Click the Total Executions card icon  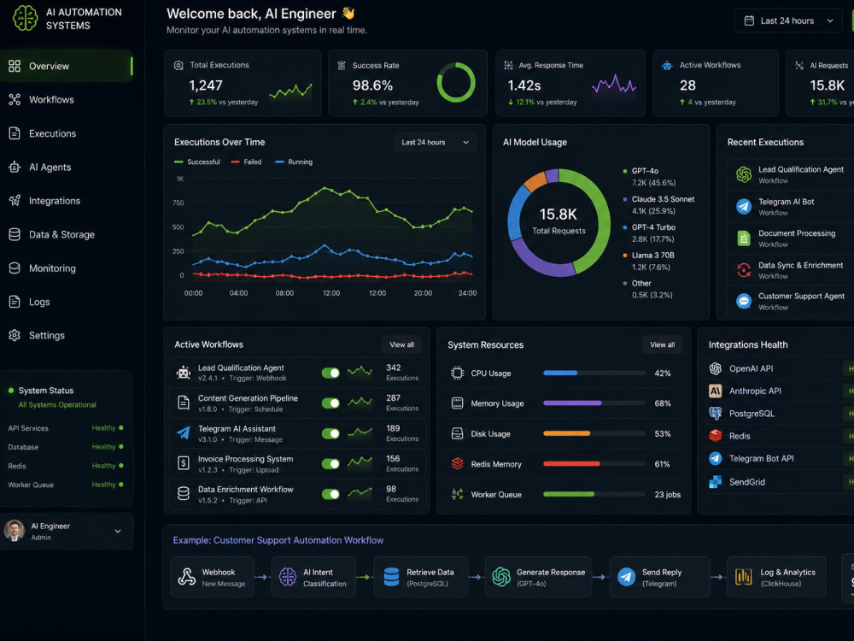pyautogui.click(x=178, y=66)
